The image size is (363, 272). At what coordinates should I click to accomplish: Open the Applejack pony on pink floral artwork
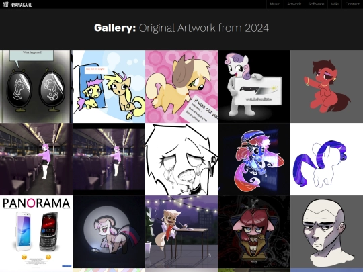tap(182, 87)
